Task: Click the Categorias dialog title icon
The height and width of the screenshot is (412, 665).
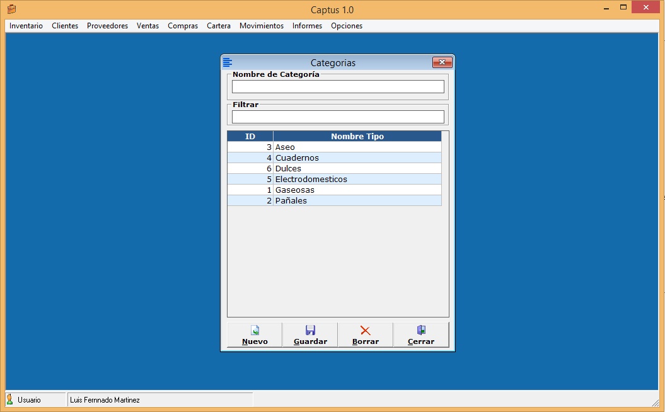Action: click(x=228, y=62)
